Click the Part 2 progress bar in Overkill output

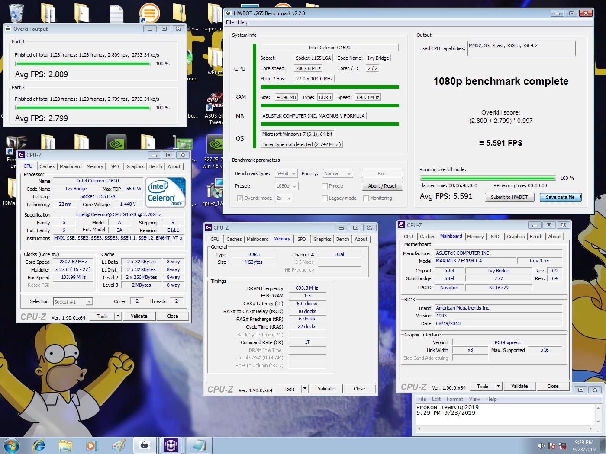coord(83,108)
